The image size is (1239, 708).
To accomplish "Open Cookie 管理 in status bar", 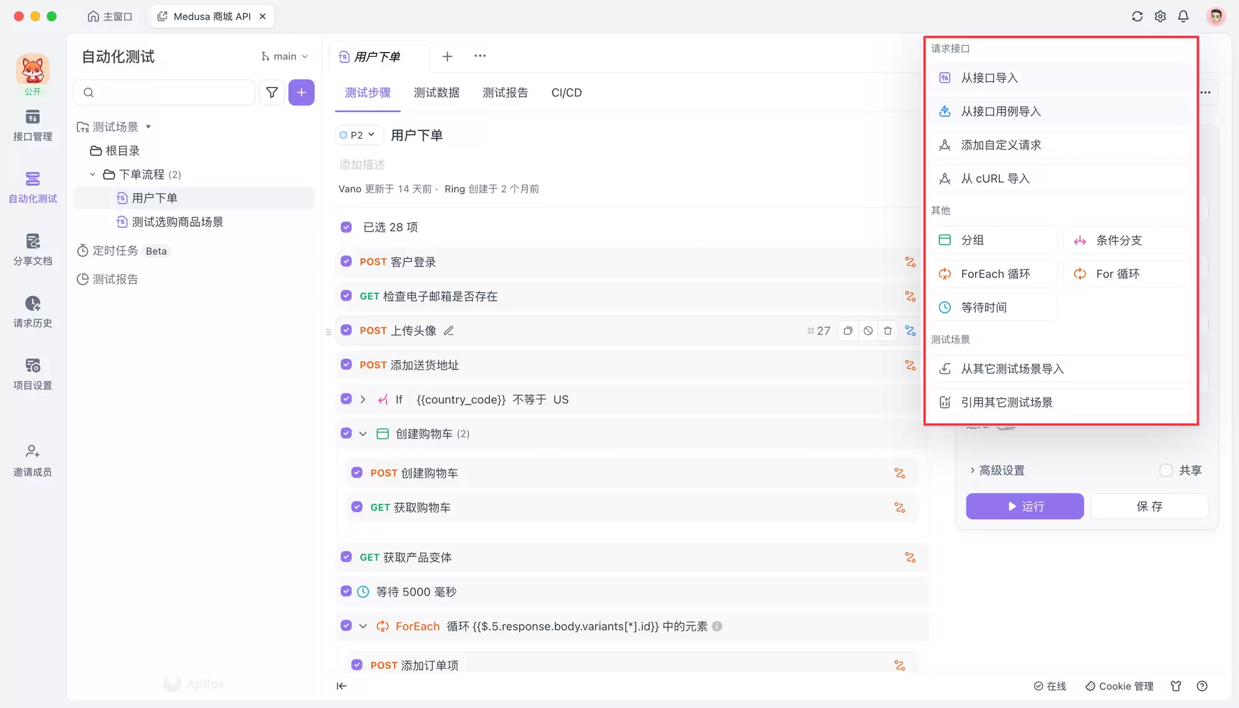I will point(1119,686).
